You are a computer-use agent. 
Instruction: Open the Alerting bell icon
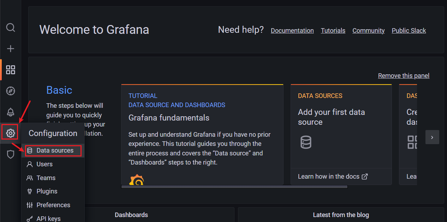pyautogui.click(x=11, y=112)
